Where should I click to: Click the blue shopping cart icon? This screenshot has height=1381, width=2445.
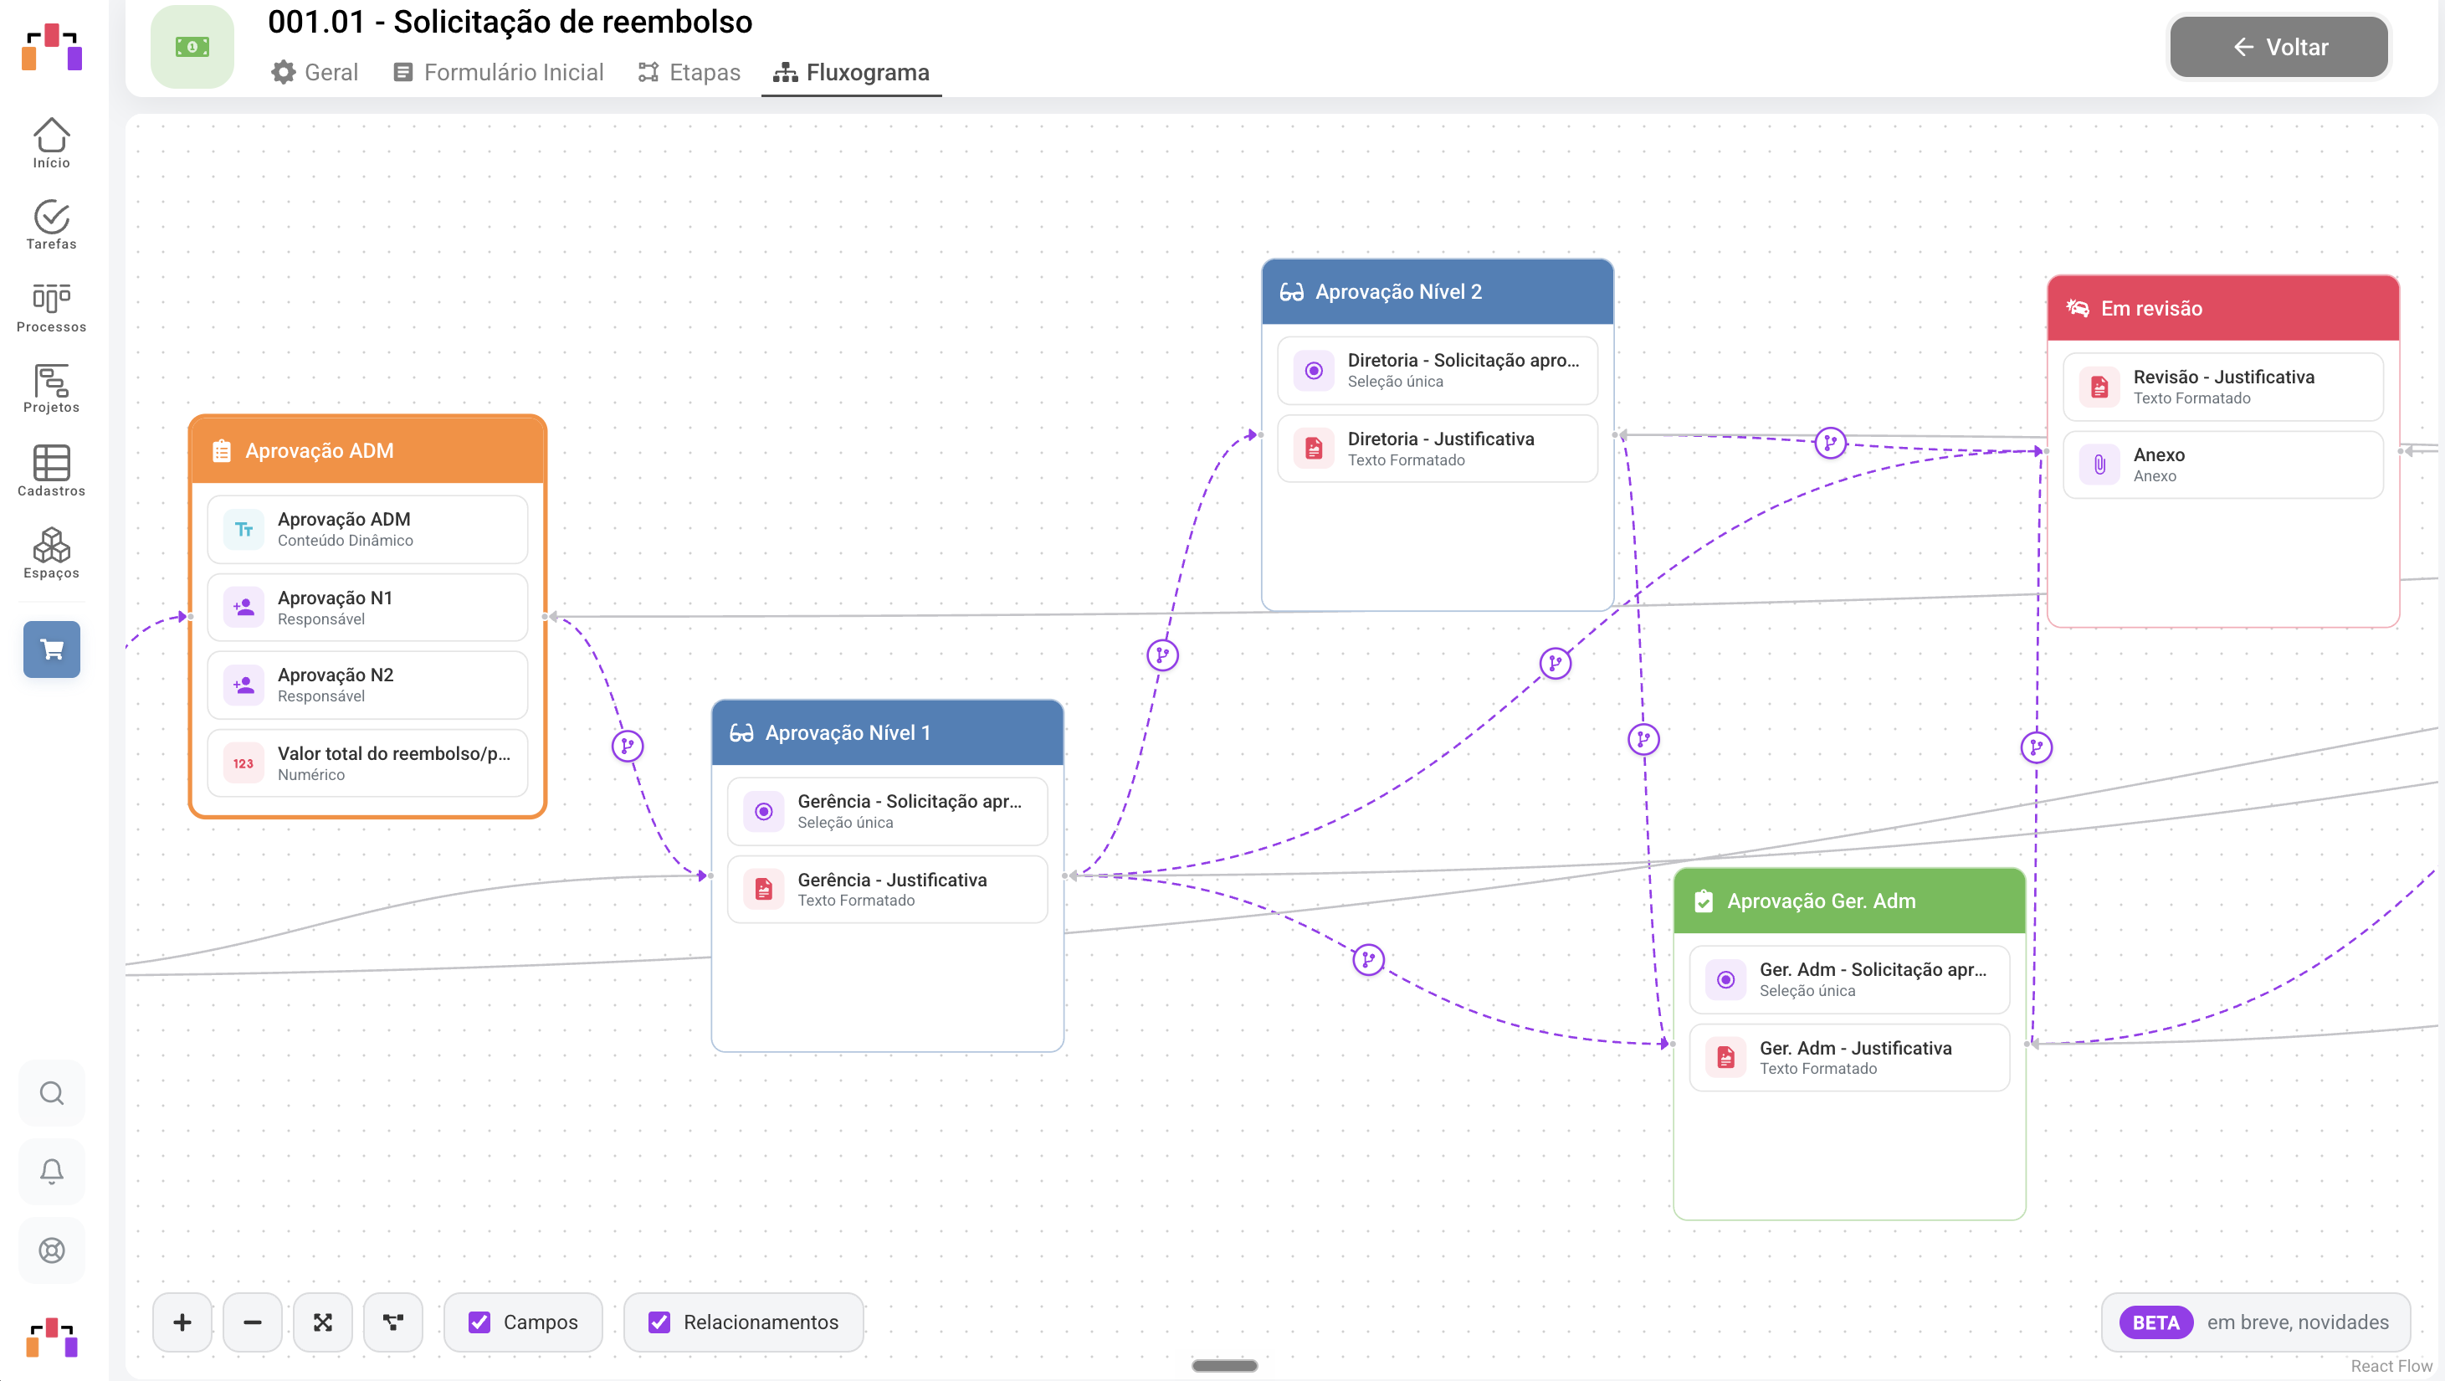tap(51, 649)
